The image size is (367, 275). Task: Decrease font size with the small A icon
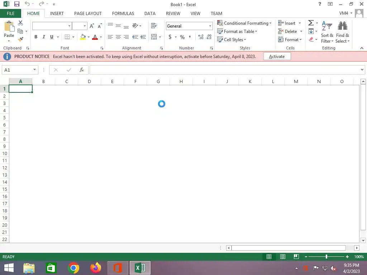coord(100,26)
